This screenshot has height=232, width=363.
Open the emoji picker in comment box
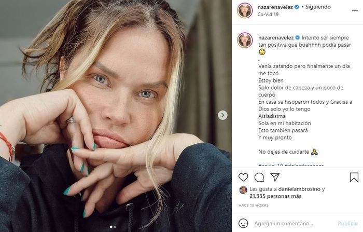(x=243, y=223)
